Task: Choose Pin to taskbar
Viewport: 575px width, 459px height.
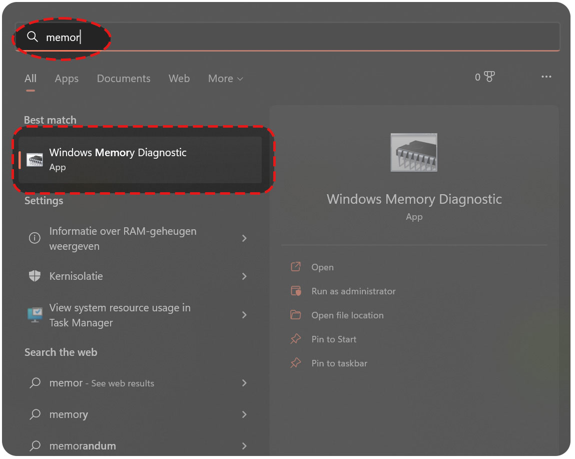Action: pyautogui.click(x=339, y=363)
